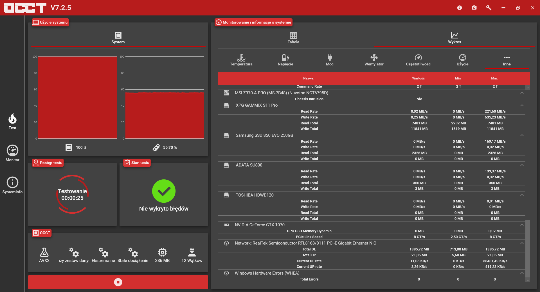The image size is (540, 292).
Task: Click the 12 Wątków threads setting
Action: (192, 255)
